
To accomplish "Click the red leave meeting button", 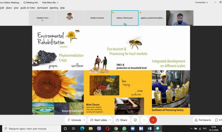I will pyautogui.click(x=153, y=120).
